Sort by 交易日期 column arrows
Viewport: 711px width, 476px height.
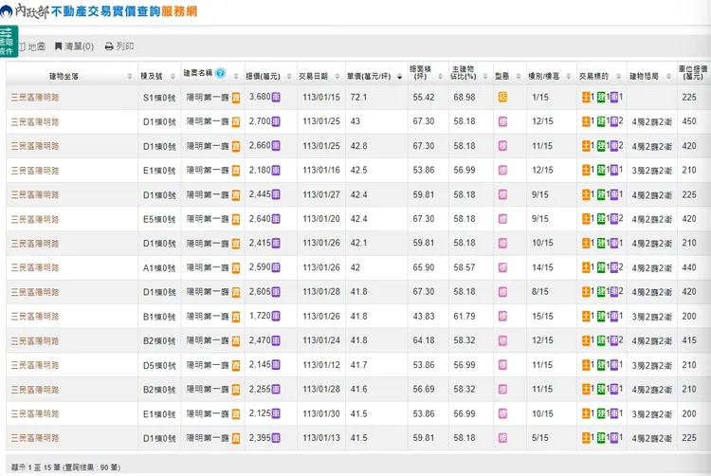[x=337, y=76]
